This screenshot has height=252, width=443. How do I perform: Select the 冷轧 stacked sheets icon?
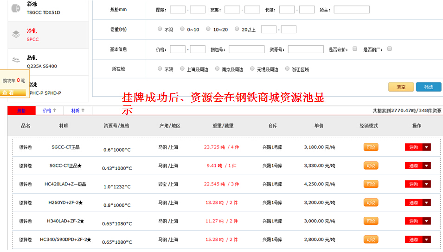[x=16, y=34]
